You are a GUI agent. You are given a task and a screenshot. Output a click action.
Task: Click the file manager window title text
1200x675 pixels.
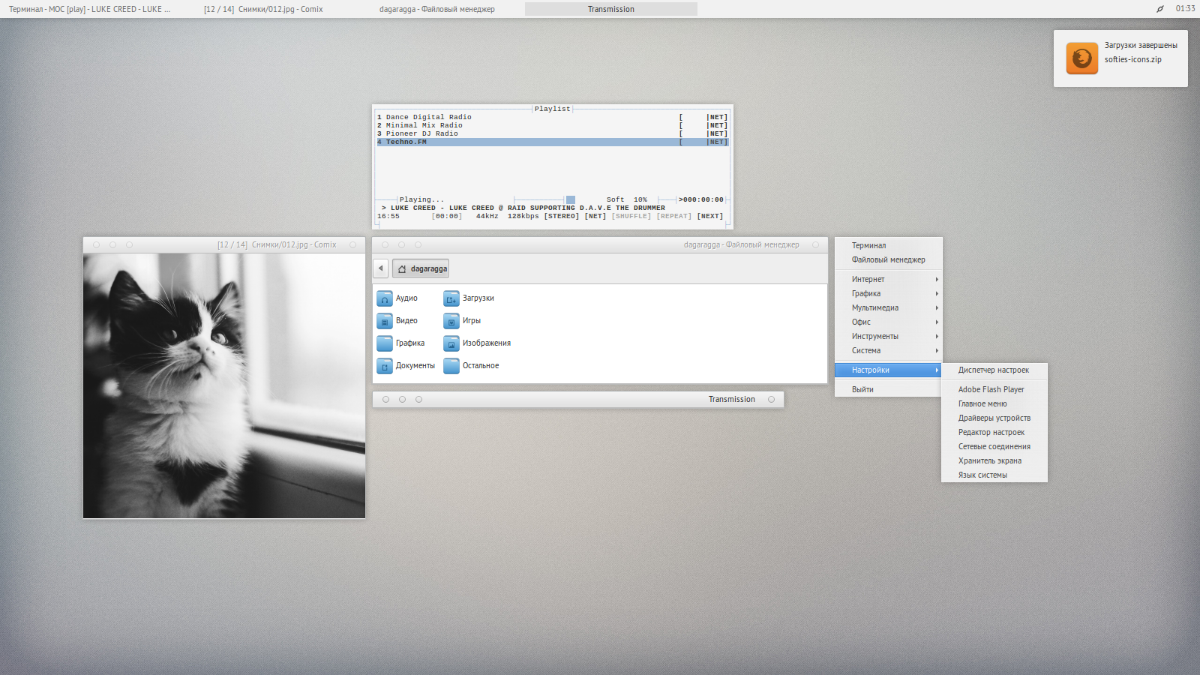click(x=741, y=245)
